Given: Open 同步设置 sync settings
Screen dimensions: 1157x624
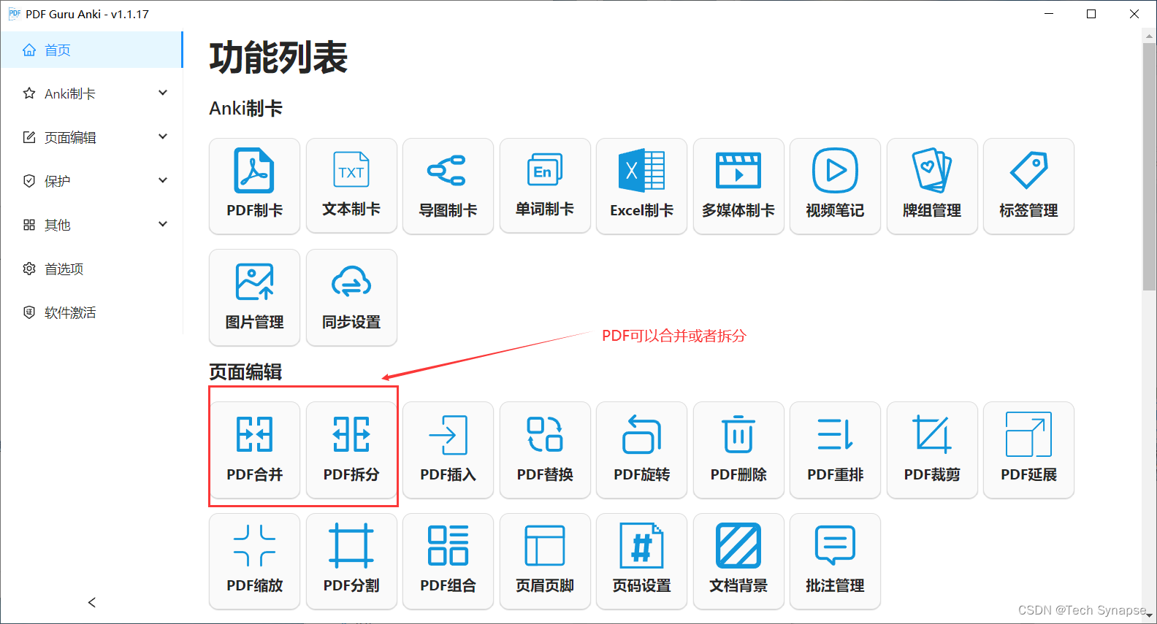Looking at the screenshot, I should [x=351, y=297].
